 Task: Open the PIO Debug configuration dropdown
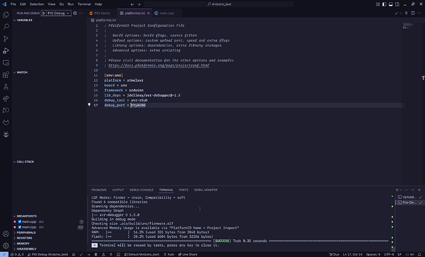click(59, 13)
